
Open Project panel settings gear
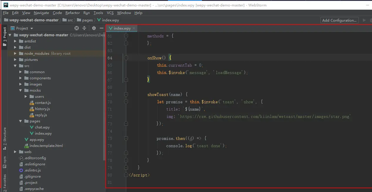point(94,28)
